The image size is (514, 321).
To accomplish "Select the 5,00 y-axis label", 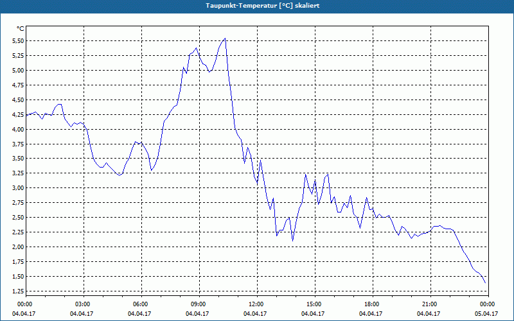I will click(x=18, y=71).
